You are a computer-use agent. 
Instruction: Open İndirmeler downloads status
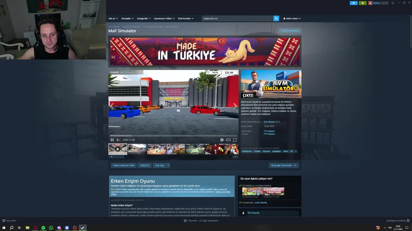pyautogui.click(x=201, y=221)
